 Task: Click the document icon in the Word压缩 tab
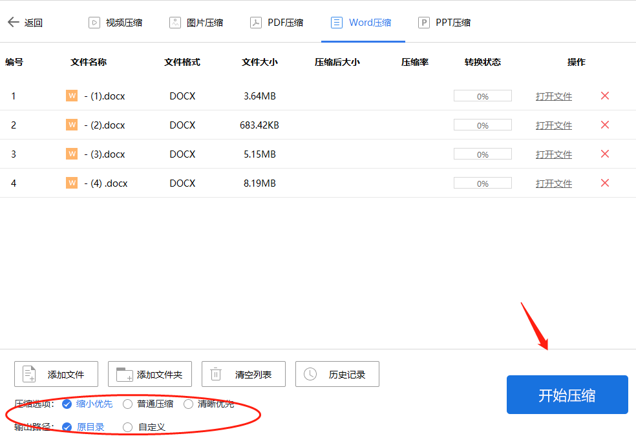click(336, 21)
